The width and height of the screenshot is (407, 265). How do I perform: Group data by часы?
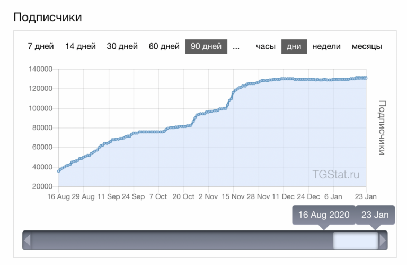(266, 46)
